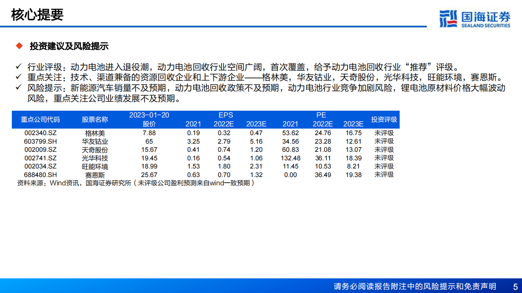Click 2023E PE value 19.38
The height and width of the screenshot is (293, 522).
[x=353, y=175]
